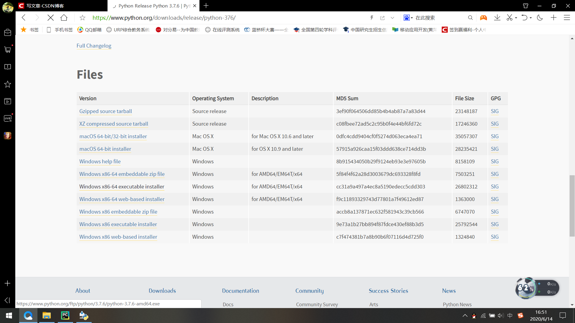Download the XZ compressed source tarball
This screenshot has height=323, width=575.
click(114, 124)
